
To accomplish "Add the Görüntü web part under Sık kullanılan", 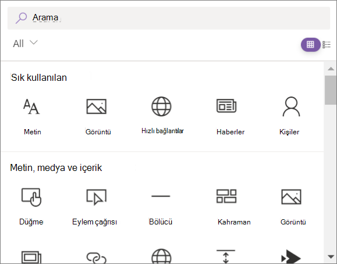I will pos(98,116).
